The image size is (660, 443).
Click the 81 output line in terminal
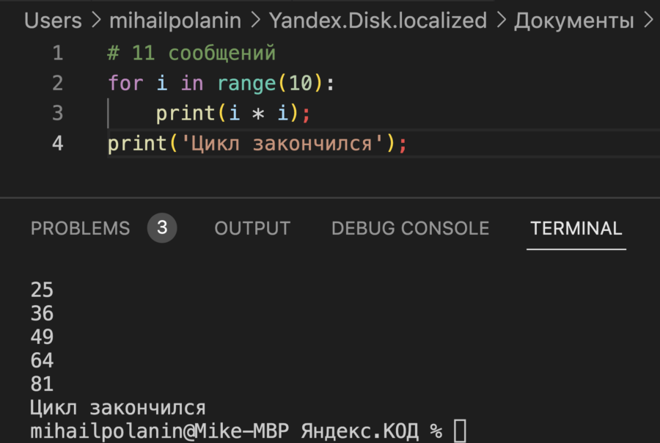click(x=42, y=384)
